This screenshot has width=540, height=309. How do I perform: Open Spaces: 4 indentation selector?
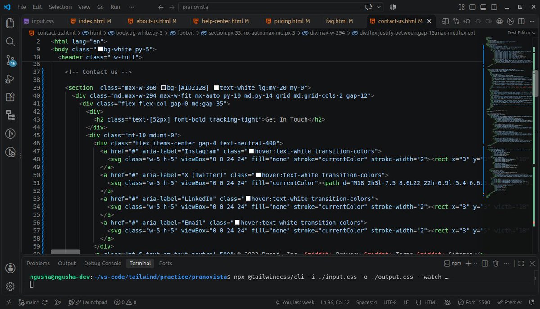point(366,302)
